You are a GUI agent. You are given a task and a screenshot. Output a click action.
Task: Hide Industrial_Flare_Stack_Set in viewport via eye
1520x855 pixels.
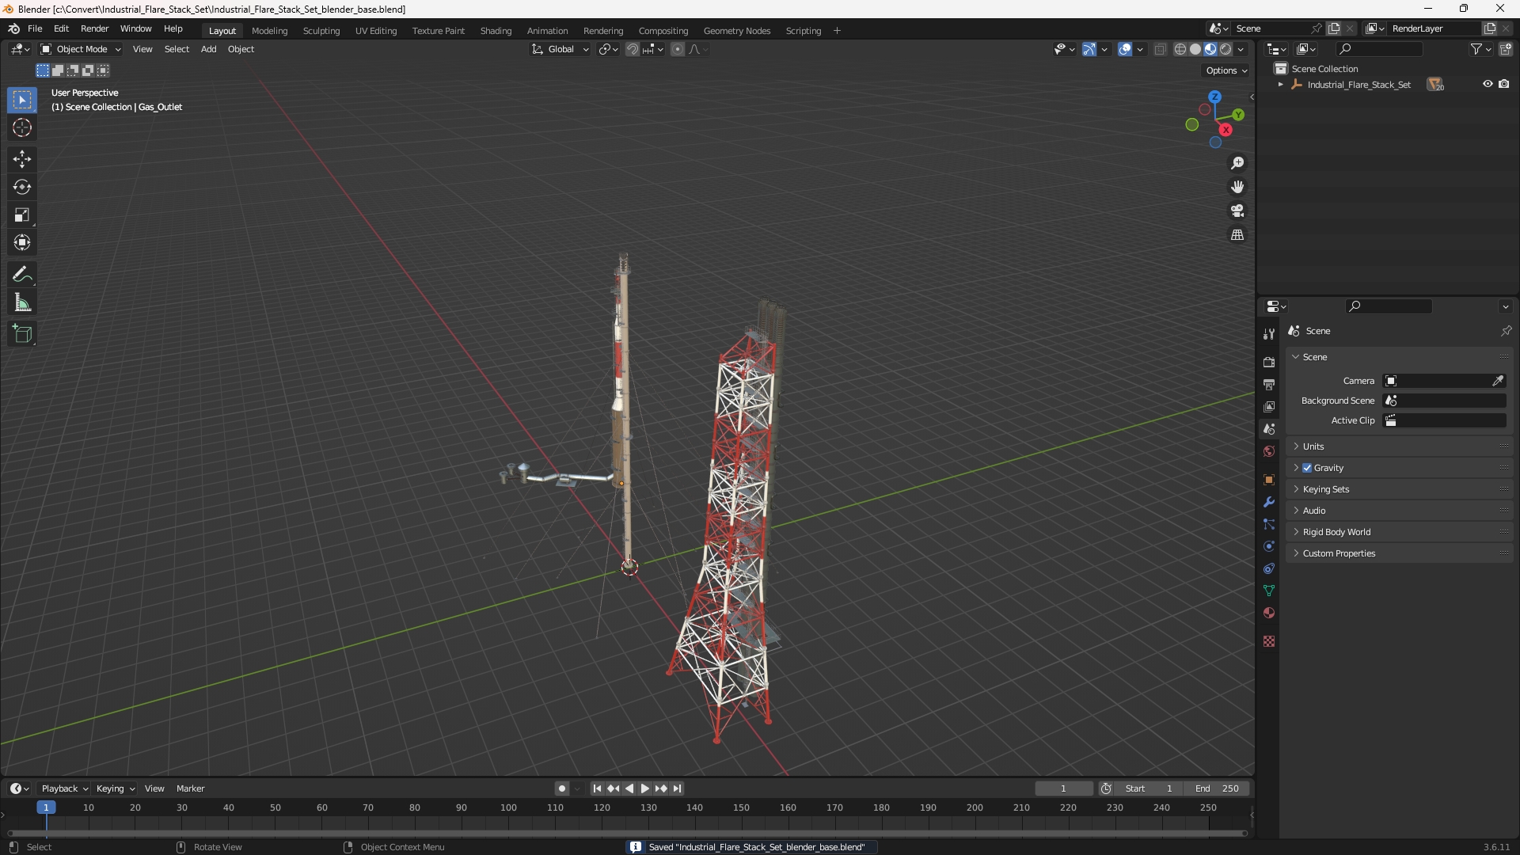click(x=1488, y=84)
